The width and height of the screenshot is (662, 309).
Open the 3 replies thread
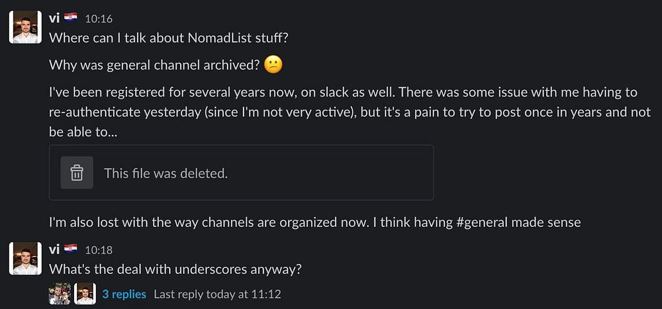pos(124,294)
